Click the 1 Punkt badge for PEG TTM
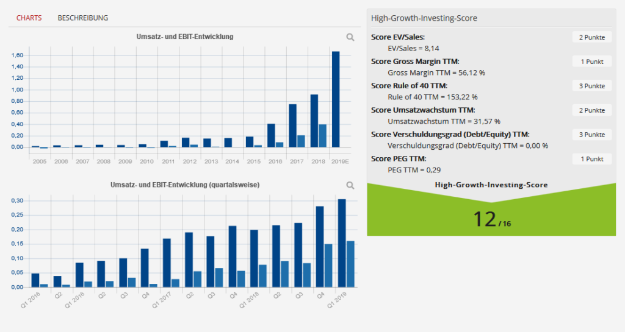 pos(592,158)
